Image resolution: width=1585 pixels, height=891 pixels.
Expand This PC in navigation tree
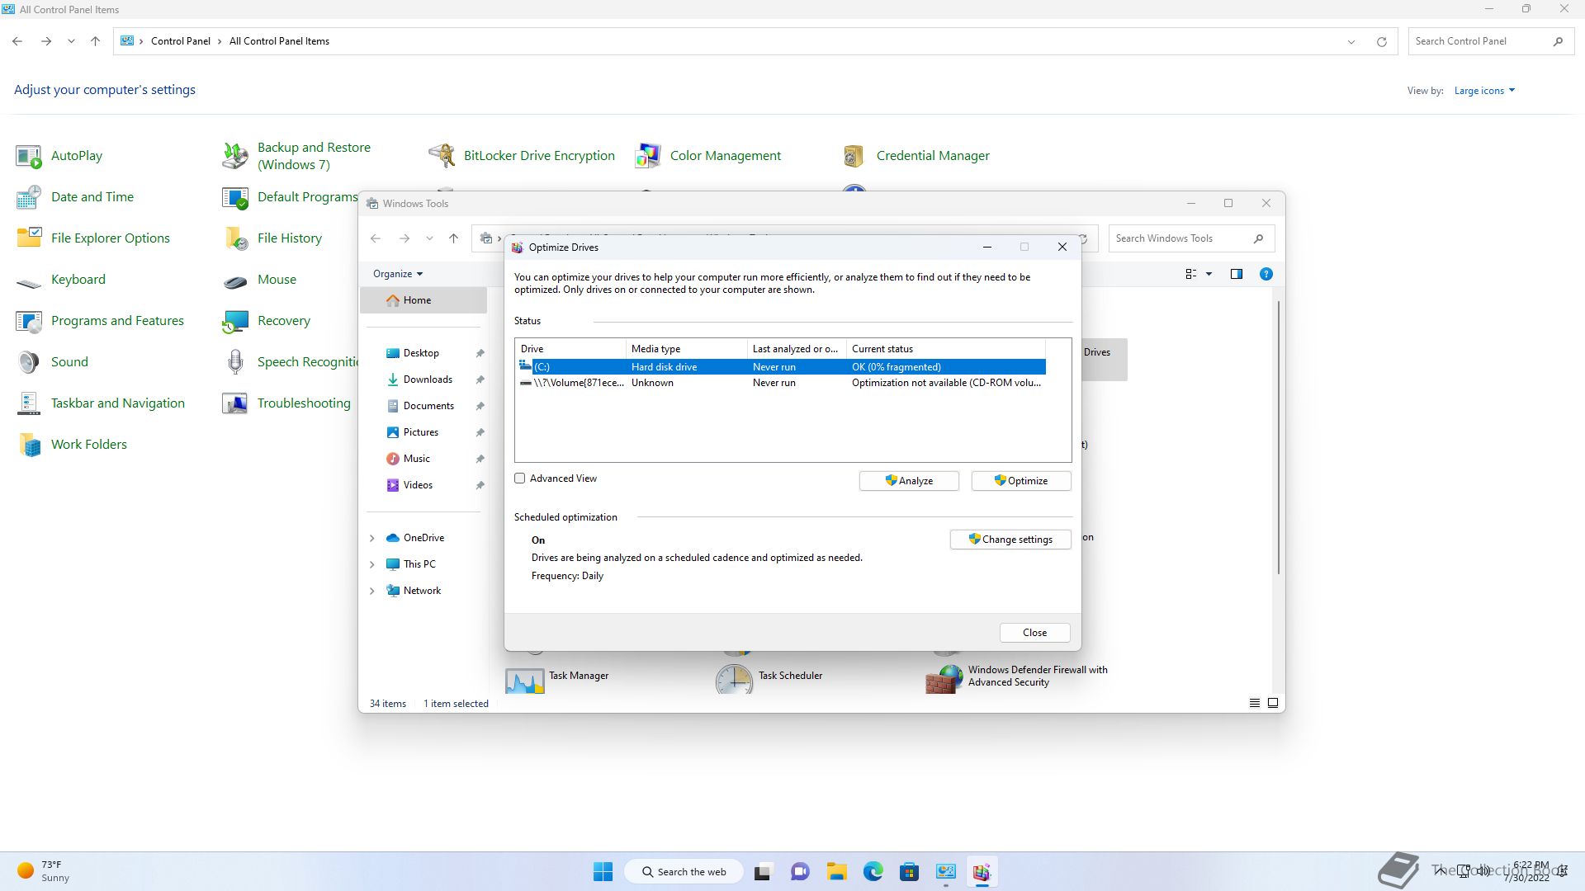371,564
